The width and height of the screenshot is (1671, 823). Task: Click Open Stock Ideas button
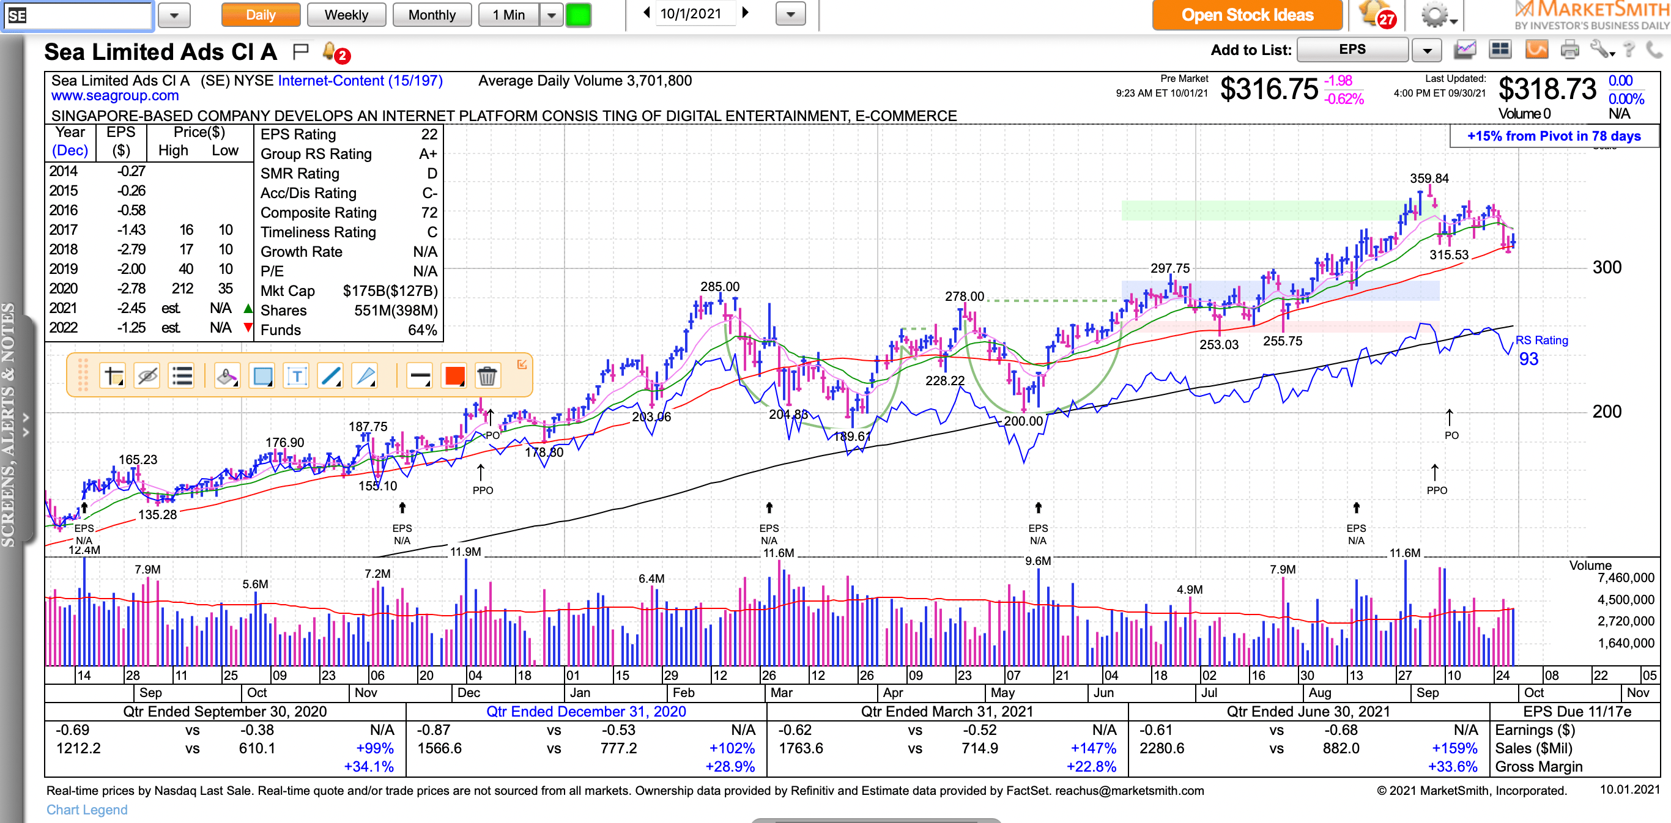click(x=1247, y=15)
